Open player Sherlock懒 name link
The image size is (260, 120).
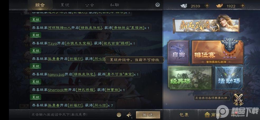coord(58,90)
